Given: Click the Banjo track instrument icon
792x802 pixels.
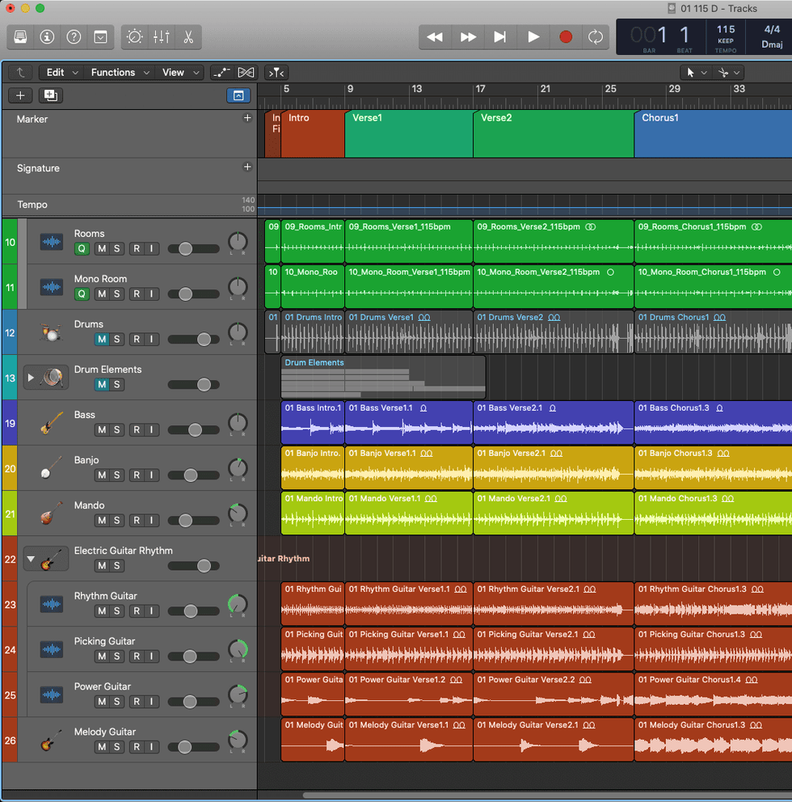Looking at the screenshot, I should pos(51,468).
